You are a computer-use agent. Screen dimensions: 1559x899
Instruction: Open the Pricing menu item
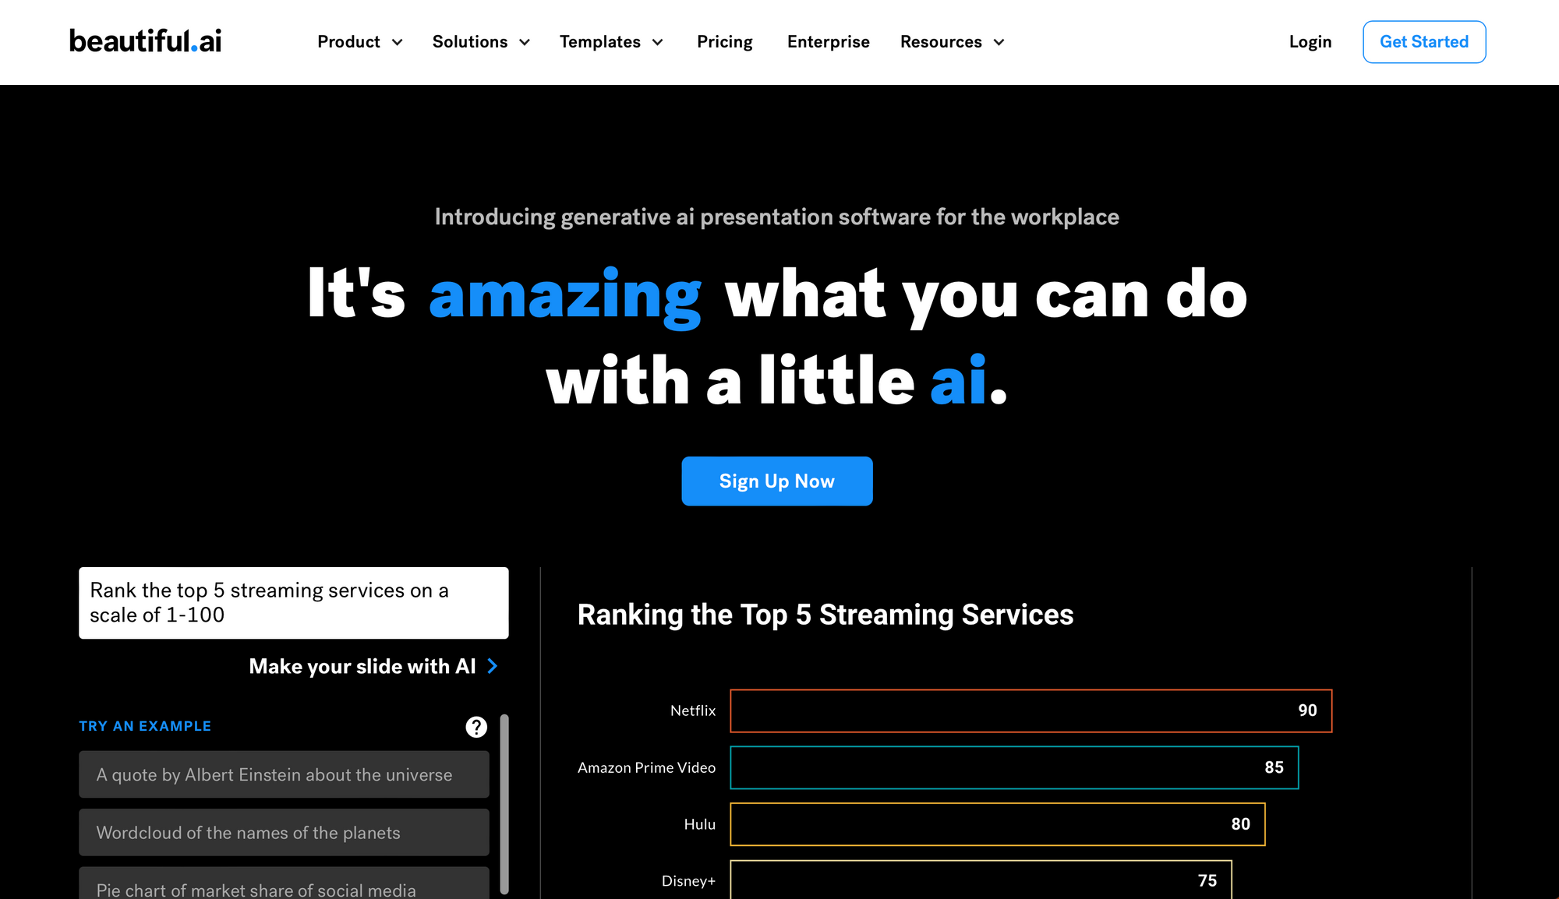pos(724,42)
